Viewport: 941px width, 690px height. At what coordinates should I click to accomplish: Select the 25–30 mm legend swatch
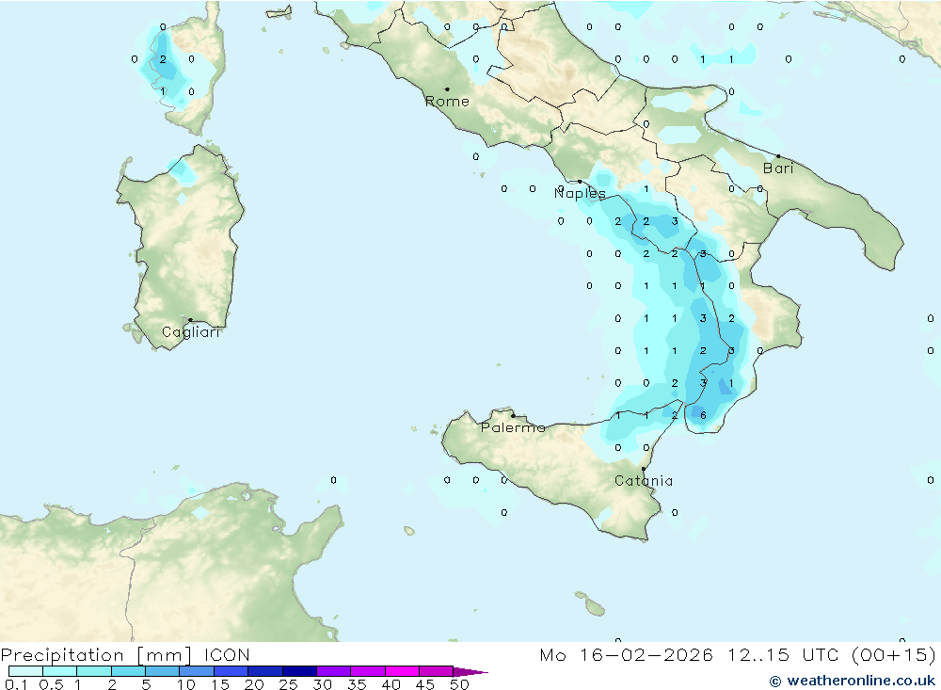point(299,671)
